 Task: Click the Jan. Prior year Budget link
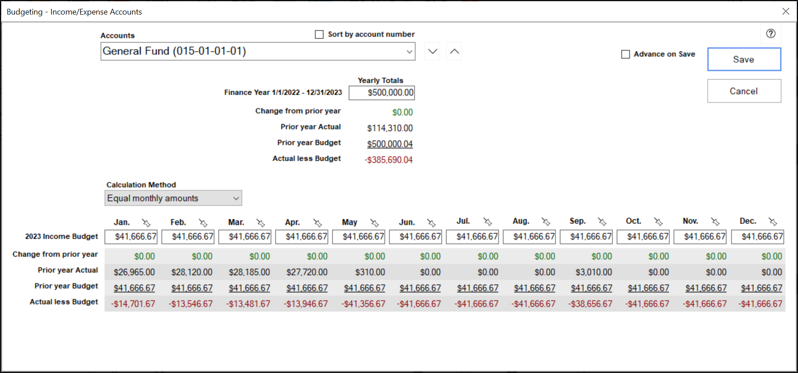pyautogui.click(x=134, y=288)
